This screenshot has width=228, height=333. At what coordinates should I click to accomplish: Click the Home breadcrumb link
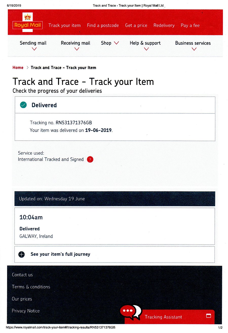point(18,68)
